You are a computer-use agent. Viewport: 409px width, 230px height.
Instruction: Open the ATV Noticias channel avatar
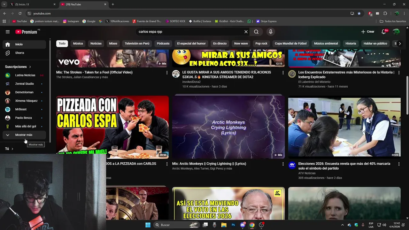[292, 165]
